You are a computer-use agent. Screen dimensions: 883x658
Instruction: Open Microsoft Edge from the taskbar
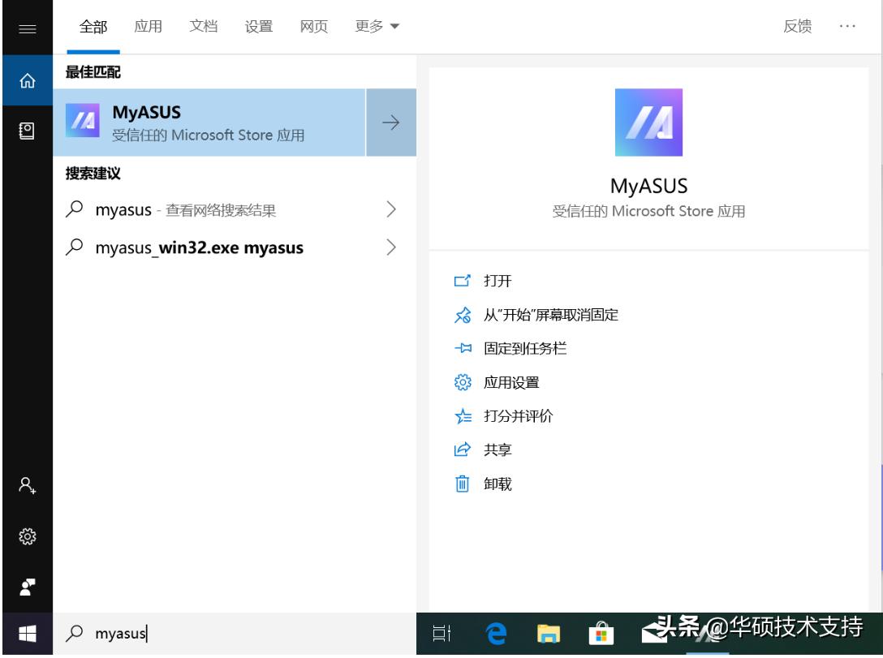[495, 634]
